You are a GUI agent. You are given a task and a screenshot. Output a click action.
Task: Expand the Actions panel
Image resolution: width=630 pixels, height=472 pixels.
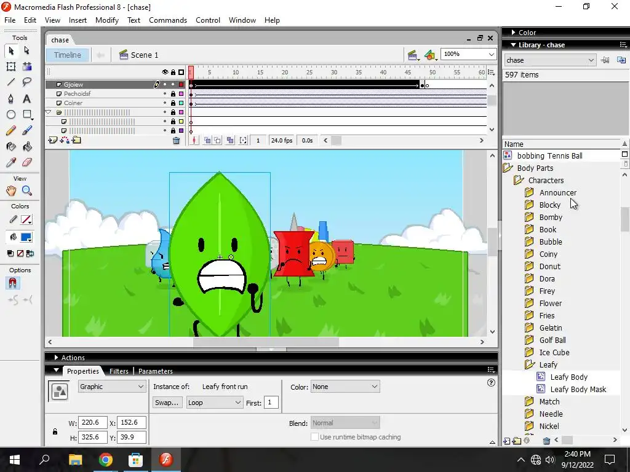(56, 358)
